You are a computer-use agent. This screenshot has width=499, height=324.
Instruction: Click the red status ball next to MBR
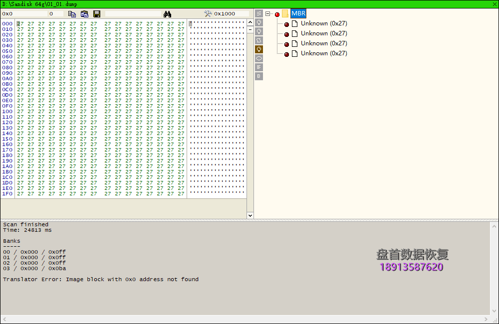pos(277,14)
